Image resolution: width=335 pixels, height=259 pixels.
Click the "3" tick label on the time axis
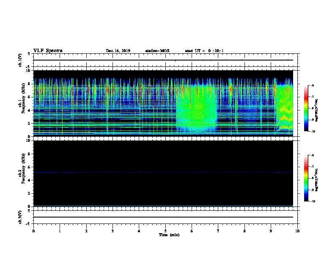click(113, 231)
